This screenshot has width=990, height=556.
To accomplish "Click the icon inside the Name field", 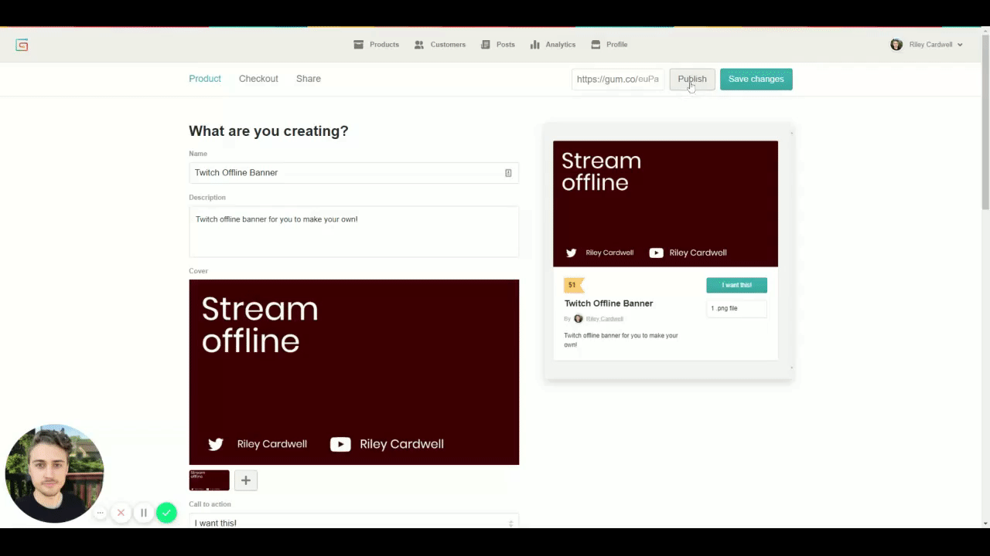I will click(x=508, y=173).
